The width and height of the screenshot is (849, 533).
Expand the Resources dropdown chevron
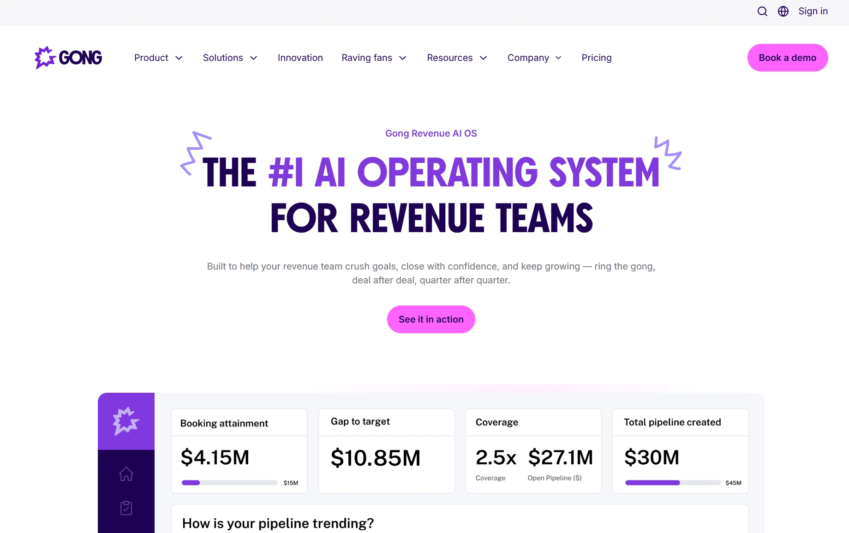[x=483, y=58]
